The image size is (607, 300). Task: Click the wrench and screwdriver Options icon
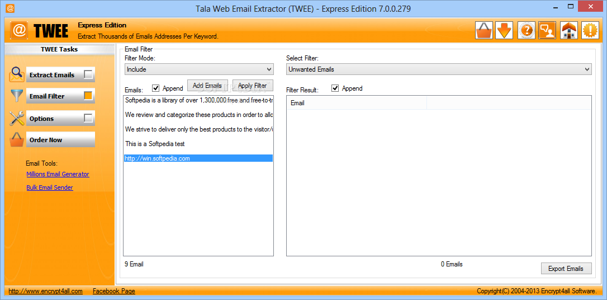[x=17, y=118]
